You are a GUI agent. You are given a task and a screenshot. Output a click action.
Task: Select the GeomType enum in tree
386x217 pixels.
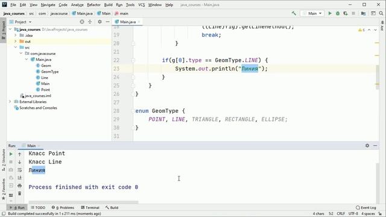(x=47, y=72)
